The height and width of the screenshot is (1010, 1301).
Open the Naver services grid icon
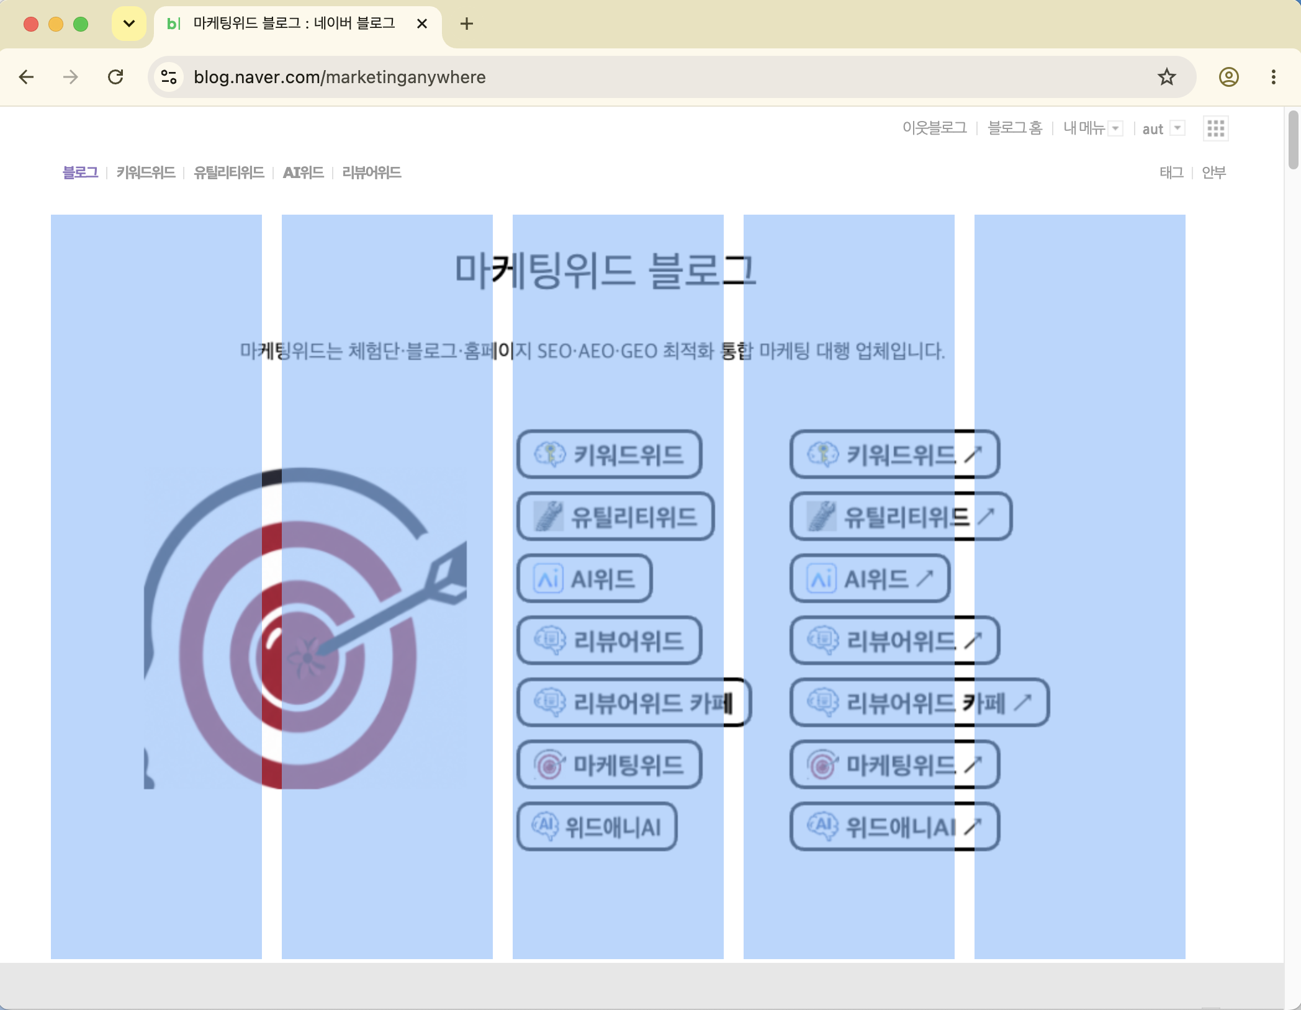click(1215, 128)
